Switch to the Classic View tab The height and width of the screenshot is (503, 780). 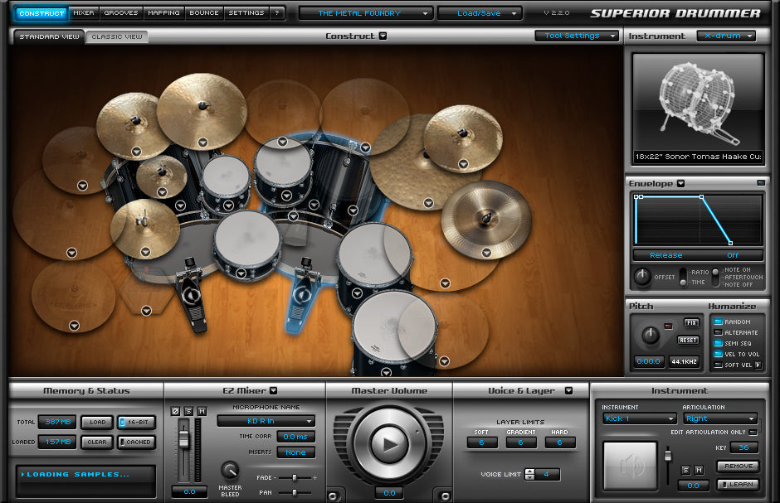pyautogui.click(x=116, y=36)
